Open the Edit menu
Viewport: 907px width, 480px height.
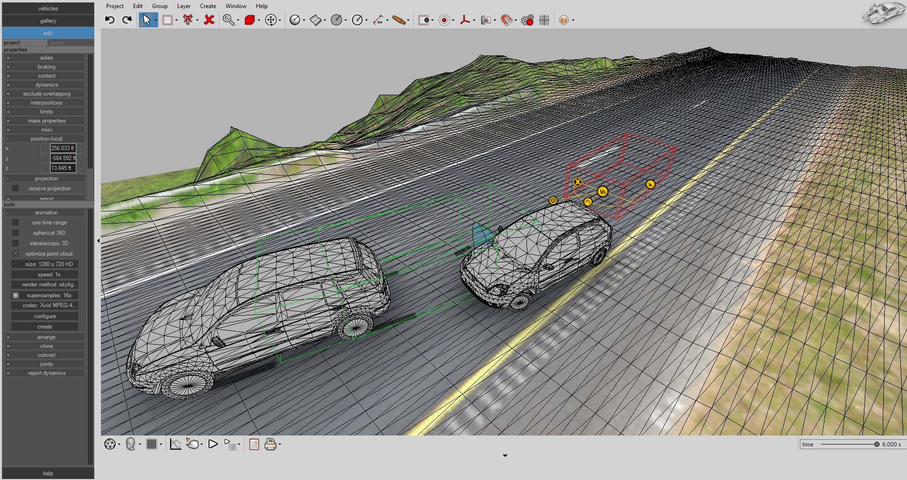[138, 6]
